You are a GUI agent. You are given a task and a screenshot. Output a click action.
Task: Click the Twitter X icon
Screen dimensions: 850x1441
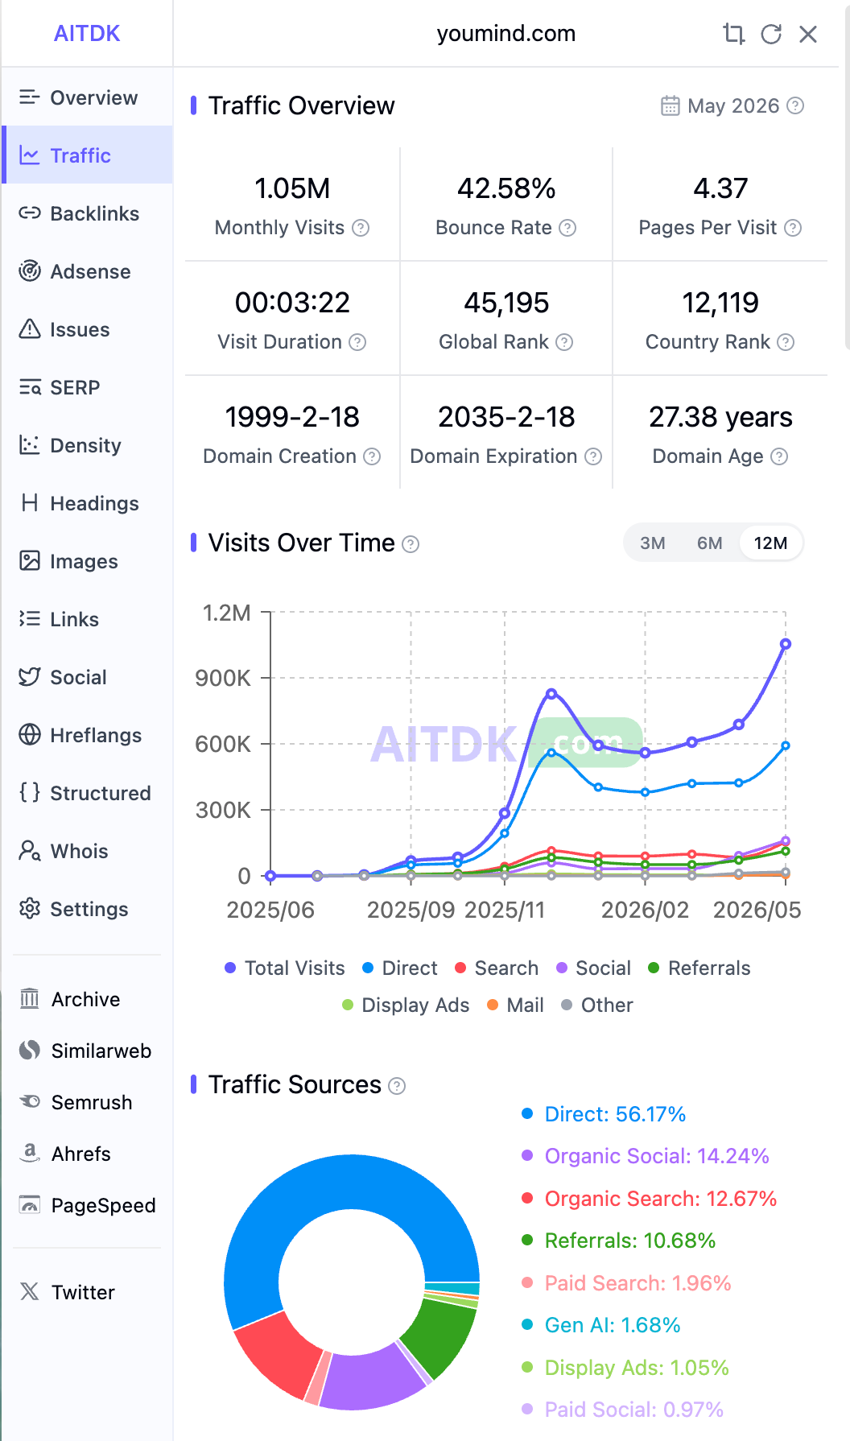[30, 1292]
